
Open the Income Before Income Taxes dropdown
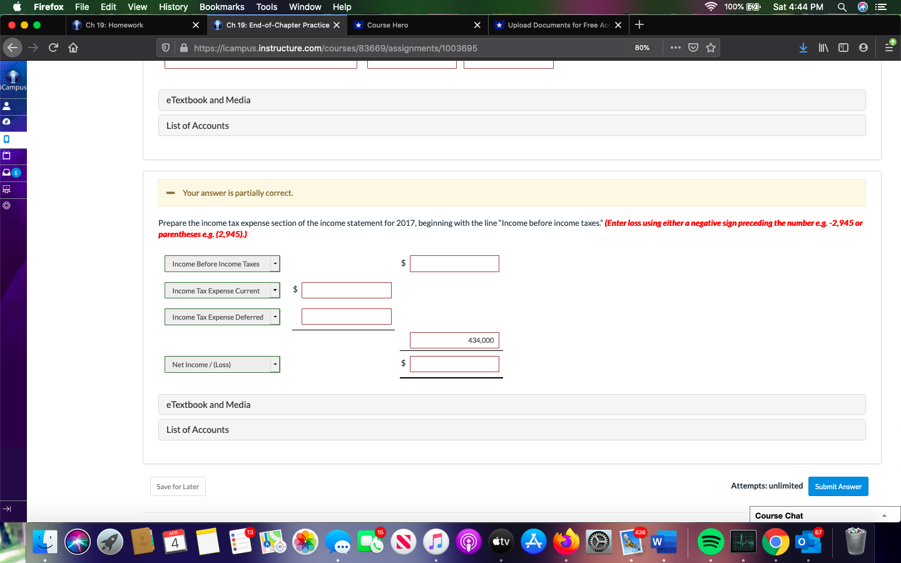click(274, 263)
